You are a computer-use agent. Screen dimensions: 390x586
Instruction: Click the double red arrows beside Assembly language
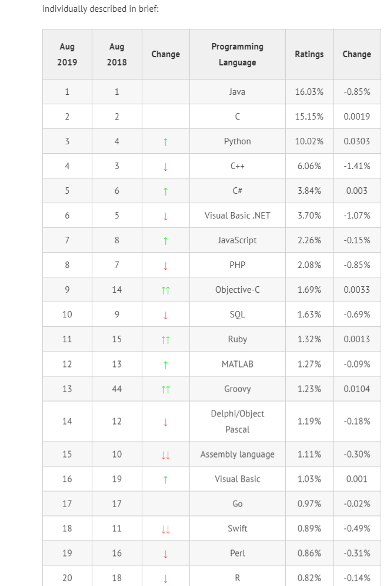[165, 455]
